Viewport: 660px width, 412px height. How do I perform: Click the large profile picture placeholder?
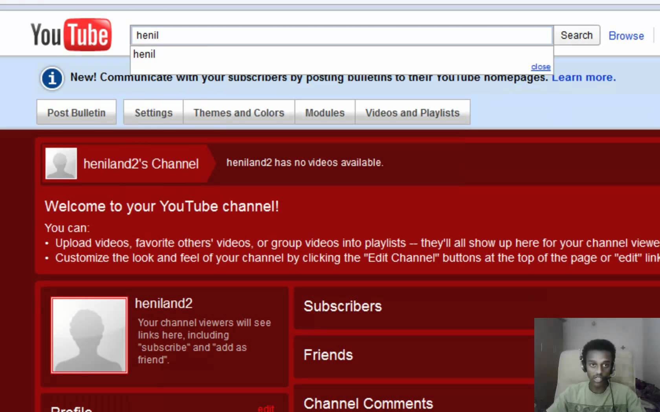[x=89, y=335]
